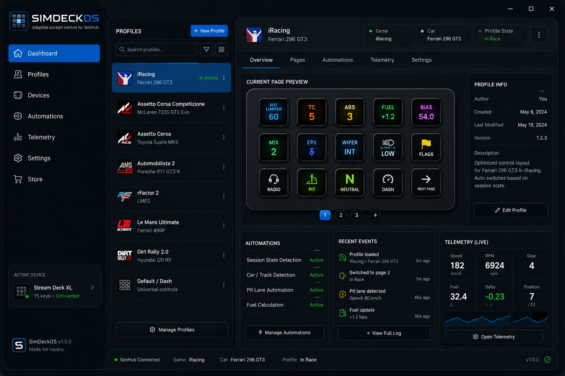
Task: Tap the ABS 3 deck key
Action: 350,112
